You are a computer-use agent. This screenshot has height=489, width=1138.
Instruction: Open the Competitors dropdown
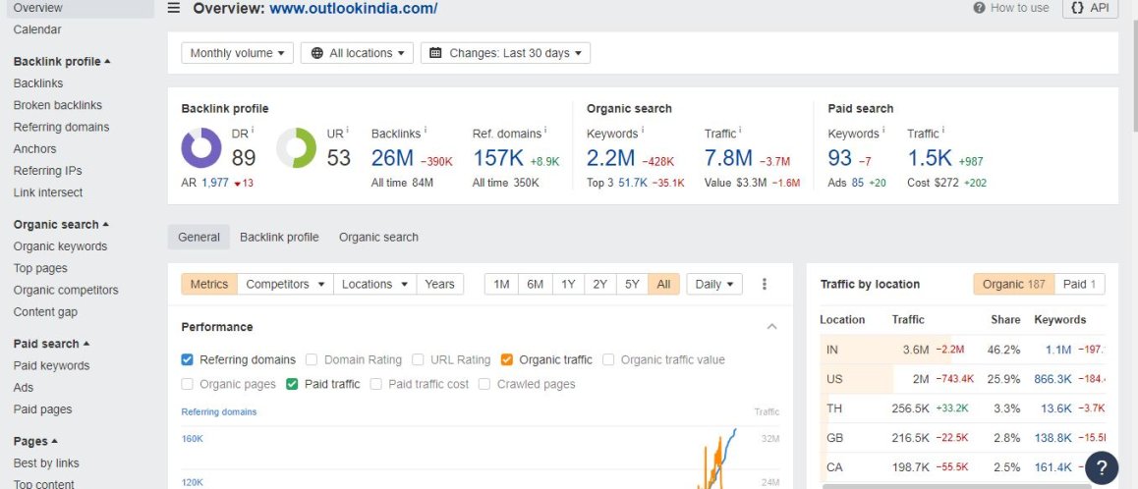click(x=285, y=285)
